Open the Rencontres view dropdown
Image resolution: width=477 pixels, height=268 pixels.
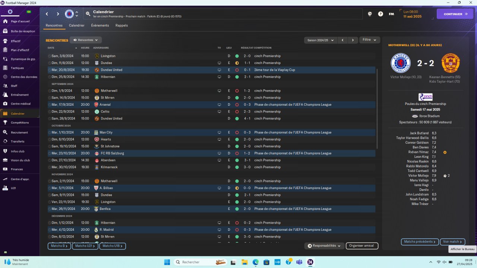[86, 40]
